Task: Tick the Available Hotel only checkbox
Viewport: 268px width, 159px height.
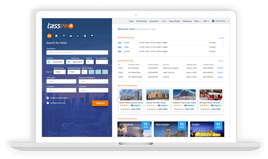Action: click(48, 103)
